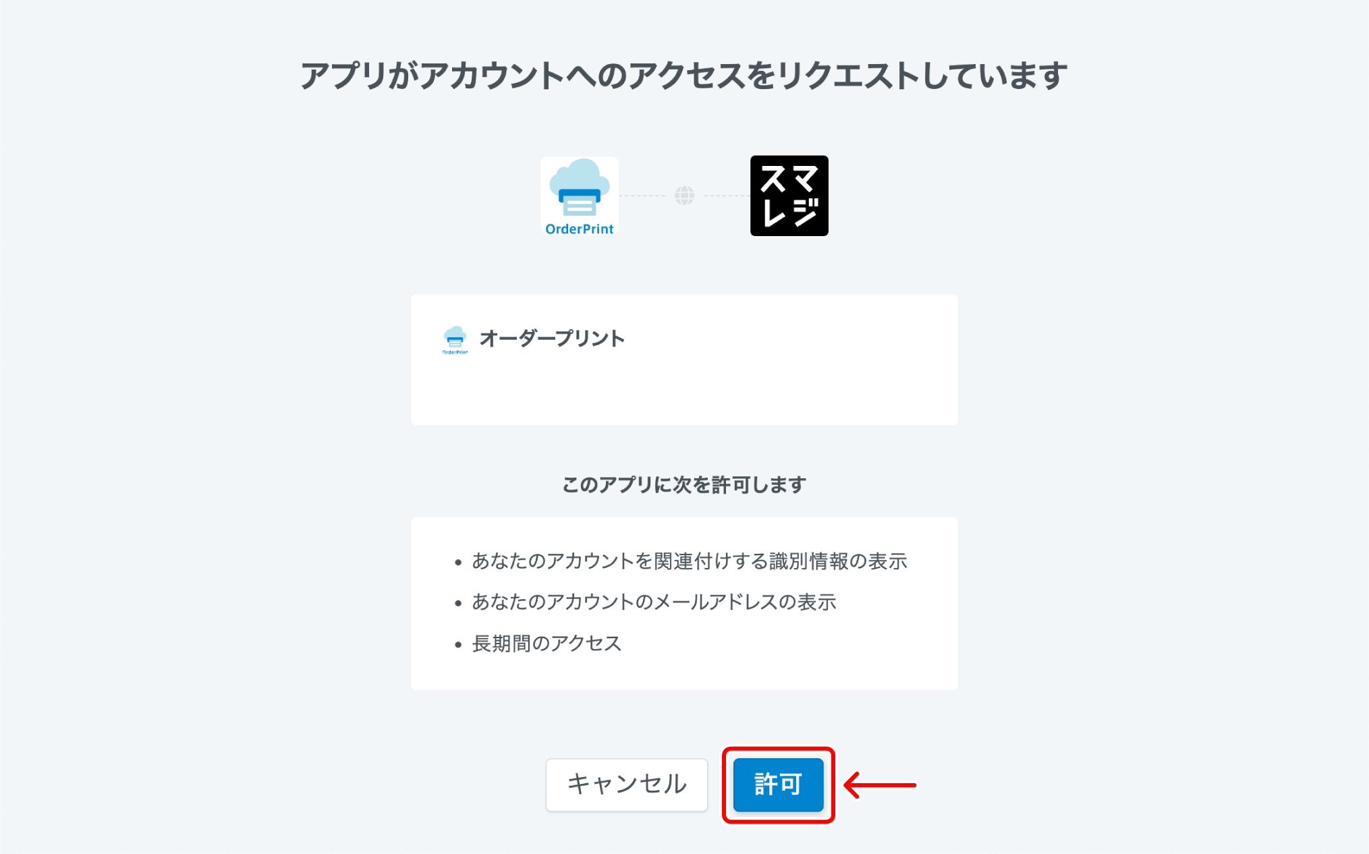This screenshot has height=854, width=1369.
Task: Click the このアプリに次を許可します subheading
Action: point(684,484)
